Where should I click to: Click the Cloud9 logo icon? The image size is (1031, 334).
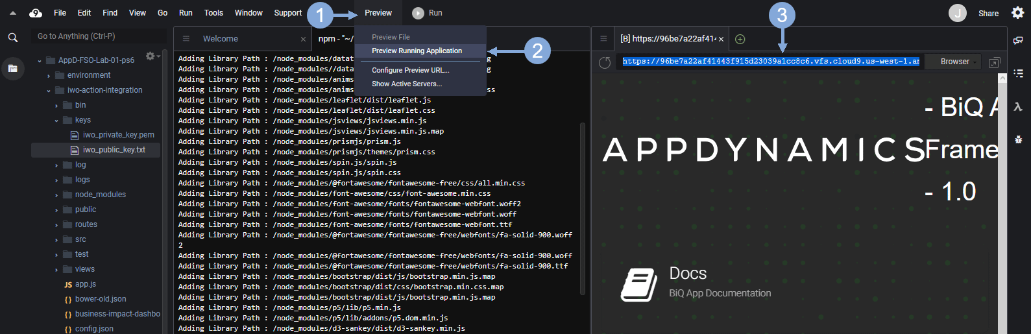coord(36,13)
